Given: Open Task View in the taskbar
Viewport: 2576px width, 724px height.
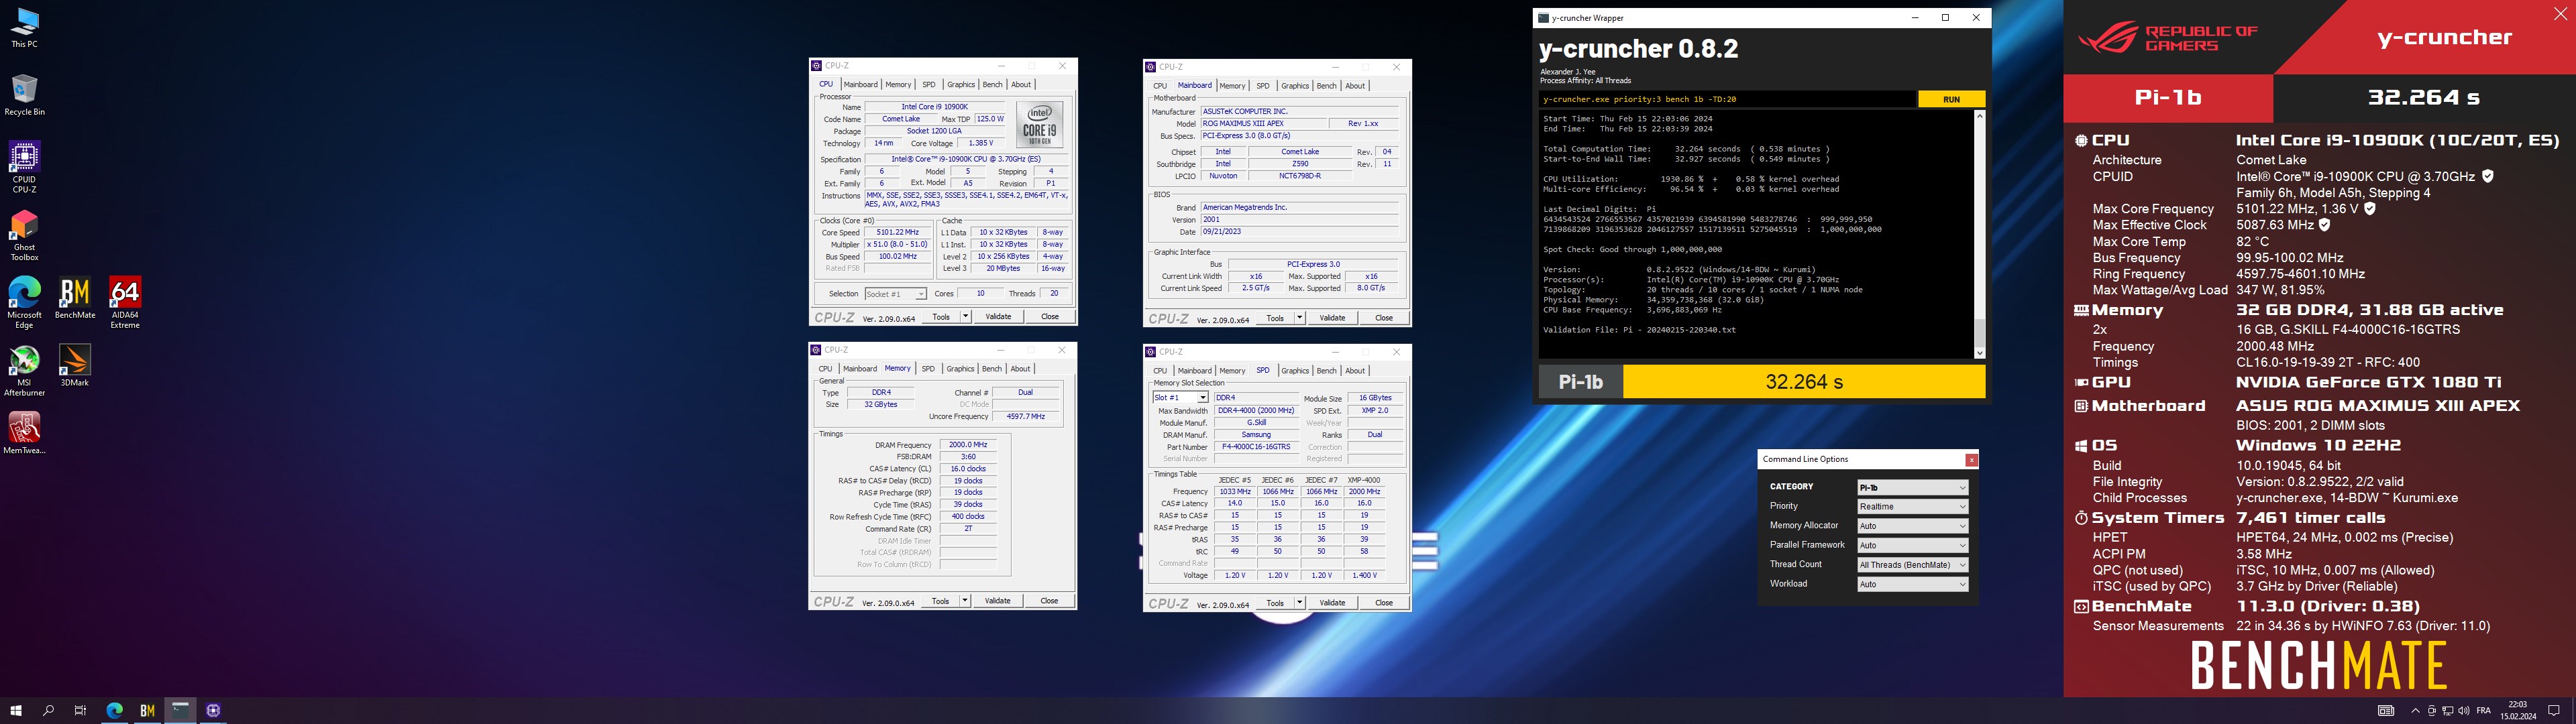Looking at the screenshot, I should tap(80, 710).
